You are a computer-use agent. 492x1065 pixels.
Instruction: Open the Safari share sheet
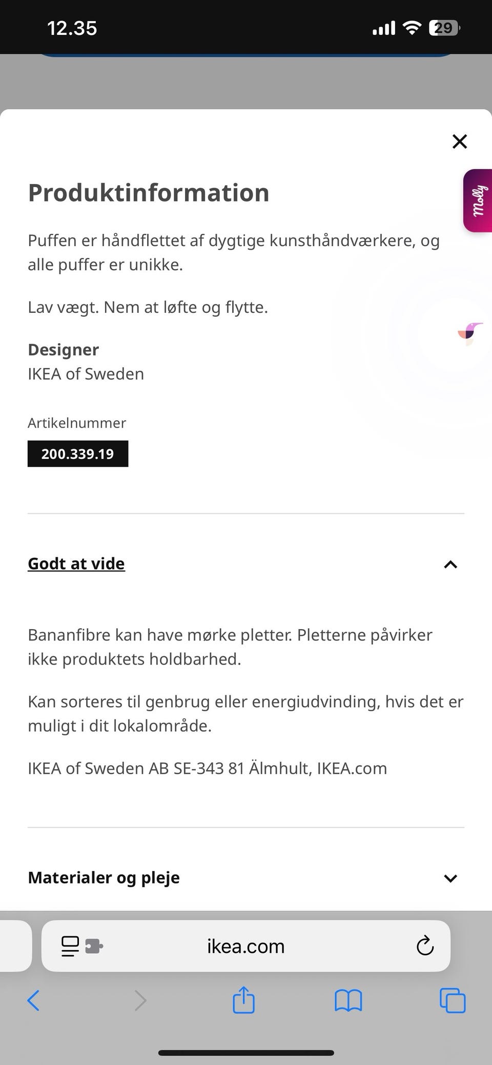click(x=243, y=1000)
